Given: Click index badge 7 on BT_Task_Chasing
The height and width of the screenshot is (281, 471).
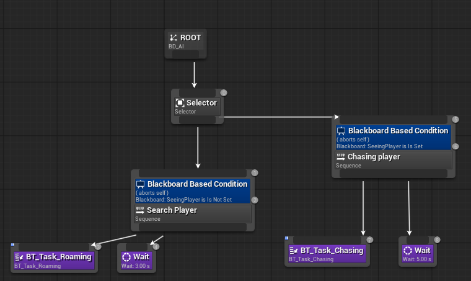Looking at the screenshot, I should click(x=369, y=240).
